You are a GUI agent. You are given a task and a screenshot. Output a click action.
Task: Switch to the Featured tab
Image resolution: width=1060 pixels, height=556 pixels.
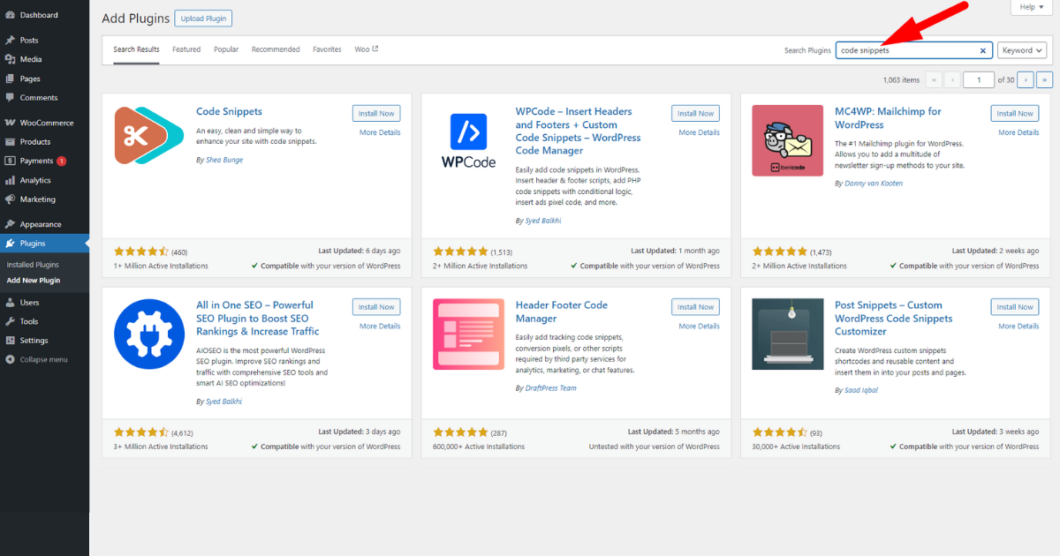[186, 49]
